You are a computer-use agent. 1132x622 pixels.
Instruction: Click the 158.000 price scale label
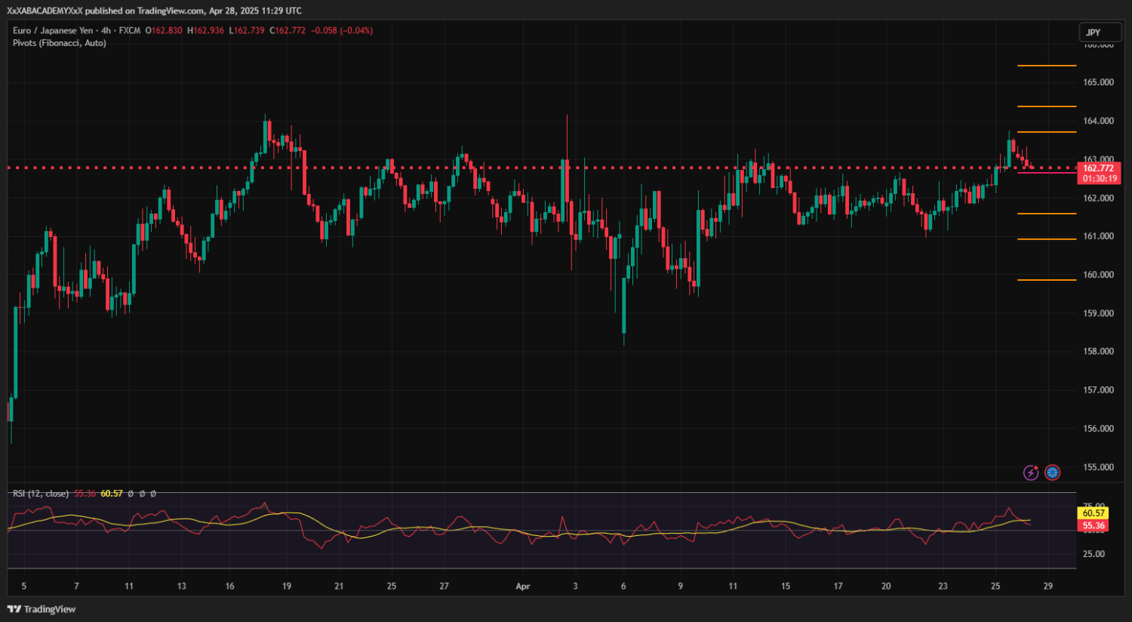click(x=1098, y=352)
